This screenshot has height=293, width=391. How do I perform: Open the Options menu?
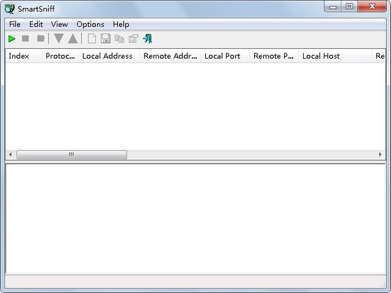pos(91,25)
